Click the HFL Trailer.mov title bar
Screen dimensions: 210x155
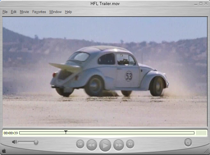pyautogui.click(x=105, y=4)
